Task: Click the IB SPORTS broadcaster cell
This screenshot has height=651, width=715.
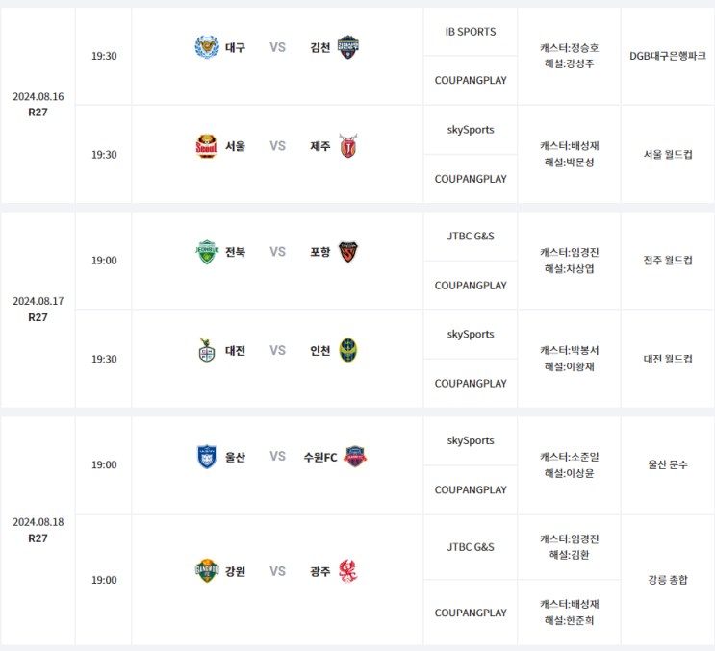Action: pos(471,32)
